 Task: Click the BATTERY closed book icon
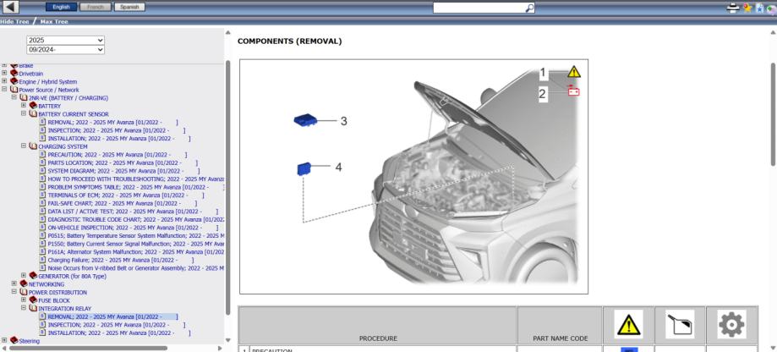click(33, 106)
